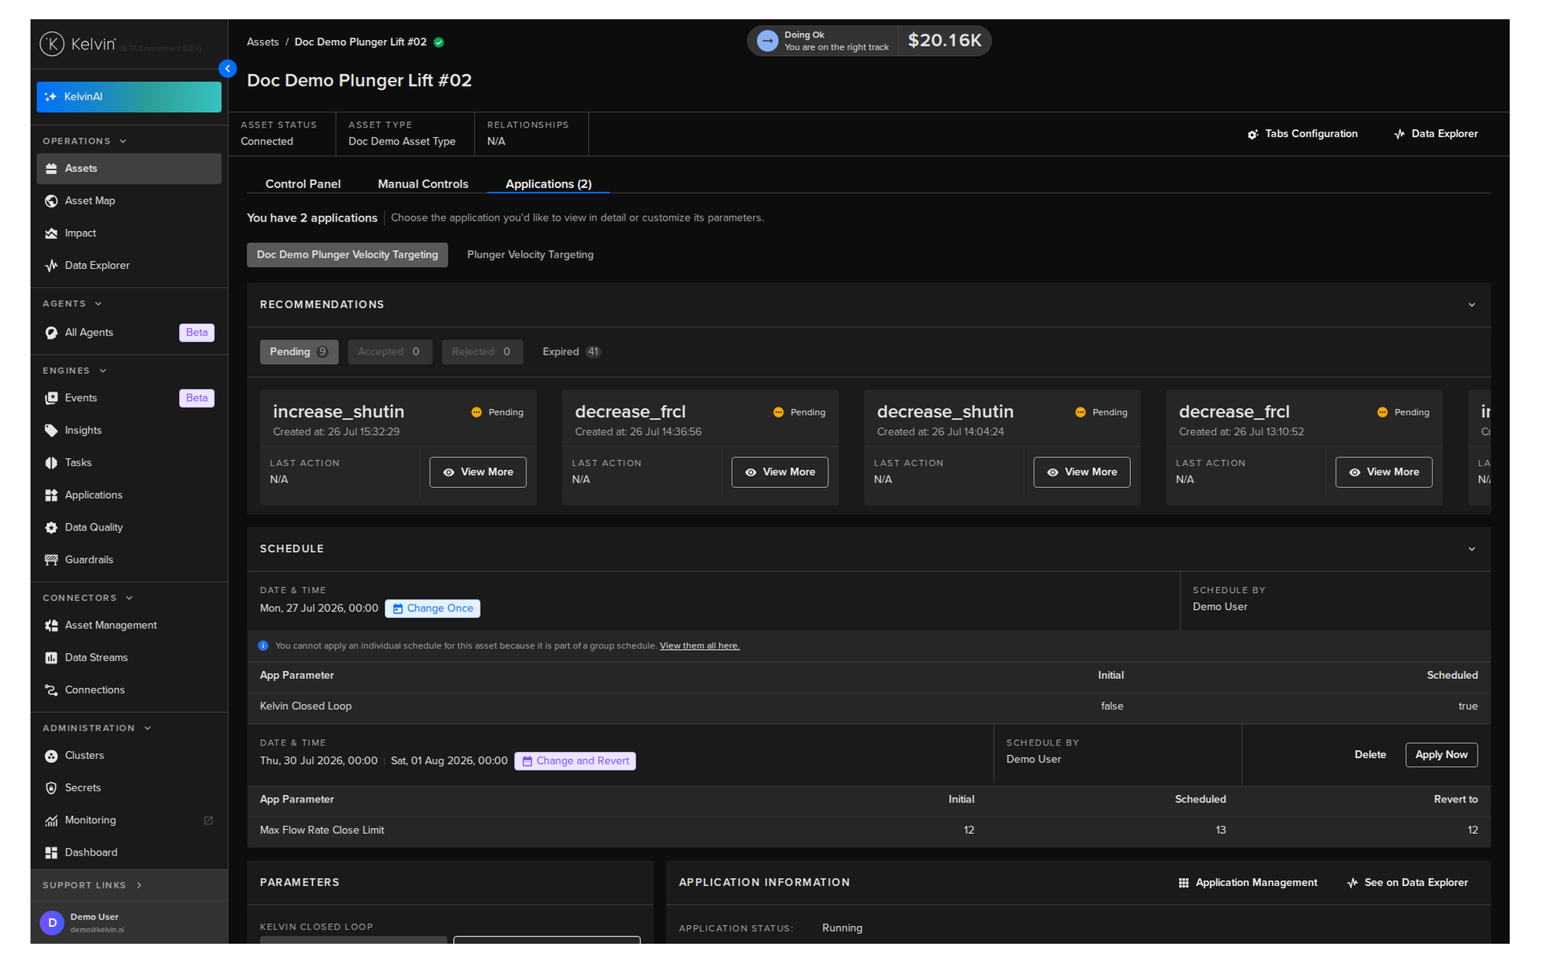Image resolution: width=1541 pixels, height=963 pixels.
Task: Open Connections icon
Action: click(x=51, y=690)
